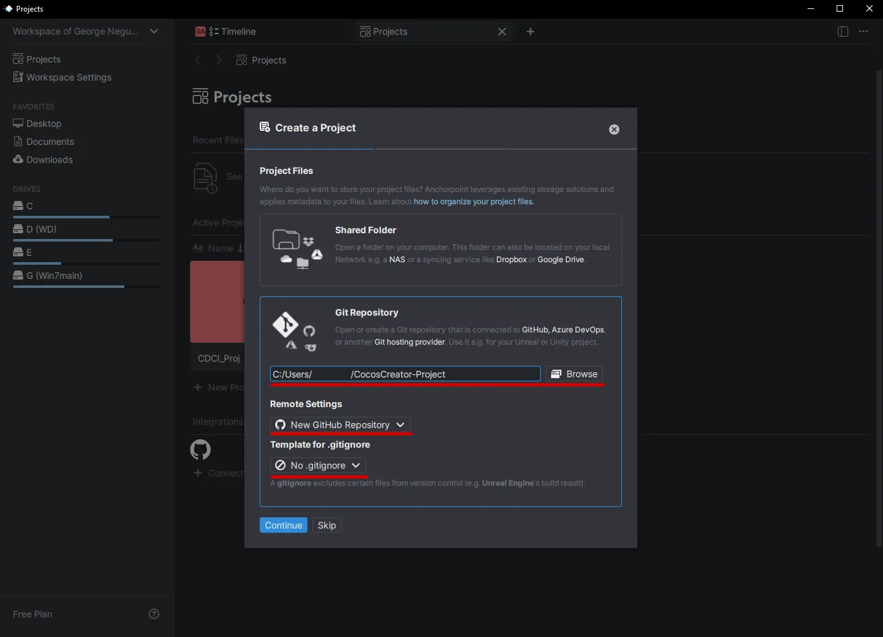Open the three-dot options menu
This screenshot has width=883, height=637.
coord(864,31)
